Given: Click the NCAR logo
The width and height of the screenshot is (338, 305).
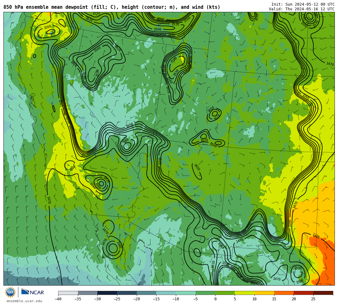Looking at the screenshot, I should [33, 292].
